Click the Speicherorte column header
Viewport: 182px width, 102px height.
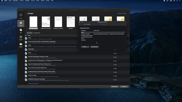(96, 31)
